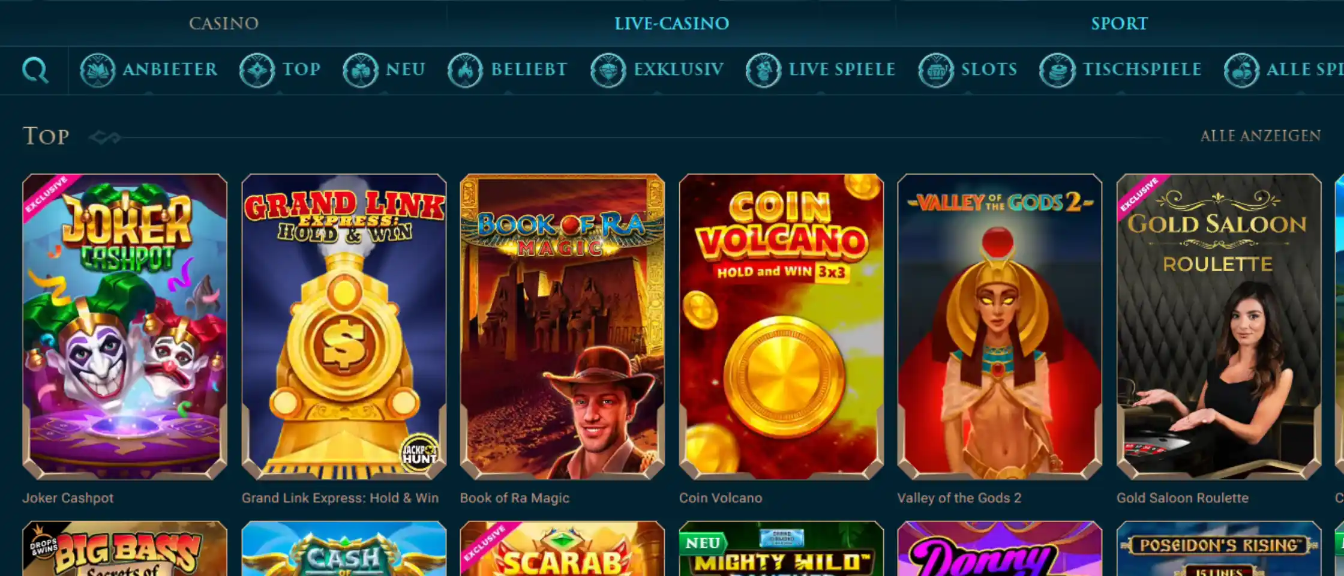Open the Sport tab
The image size is (1344, 576).
[x=1119, y=23]
